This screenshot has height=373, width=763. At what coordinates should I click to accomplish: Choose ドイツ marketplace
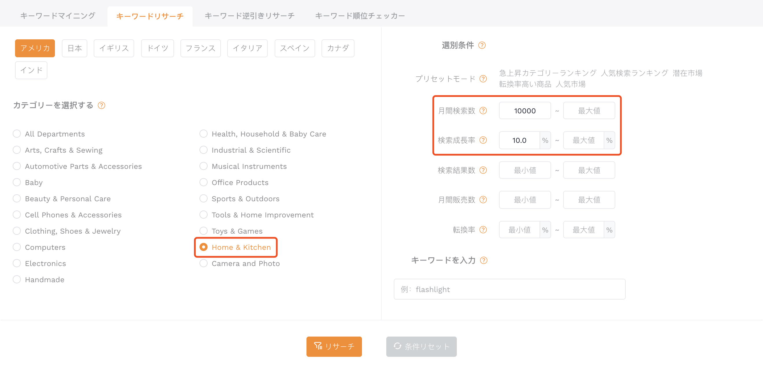click(158, 48)
